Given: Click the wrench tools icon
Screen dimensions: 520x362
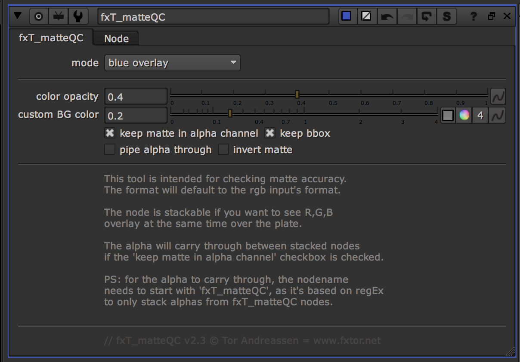Looking at the screenshot, I should (78, 16).
